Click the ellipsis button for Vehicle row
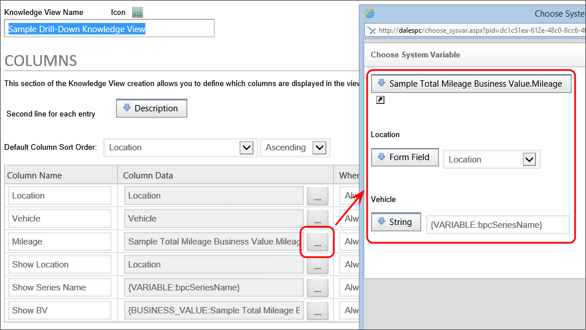Image resolution: width=586 pixels, height=330 pixels. coord(317,219)
